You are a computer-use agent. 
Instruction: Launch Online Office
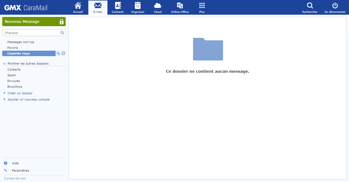[180, 7]
